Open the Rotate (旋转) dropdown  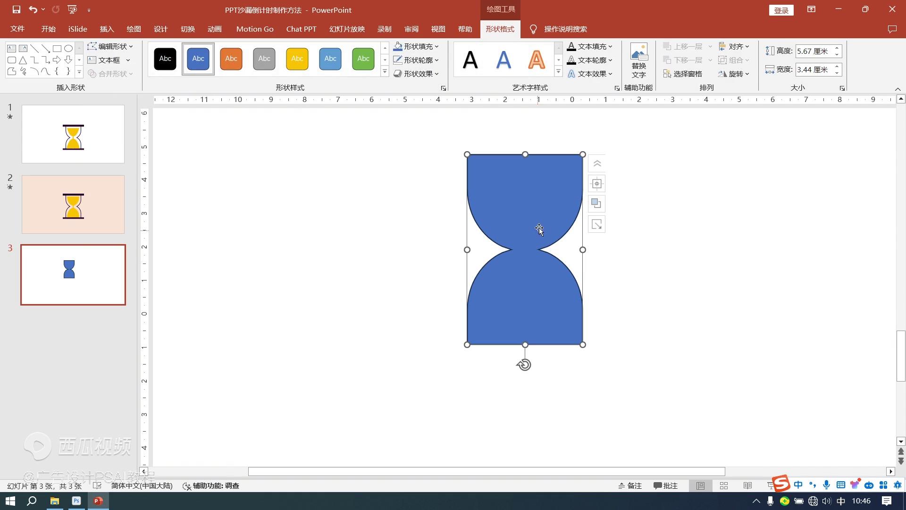[734, 74]
